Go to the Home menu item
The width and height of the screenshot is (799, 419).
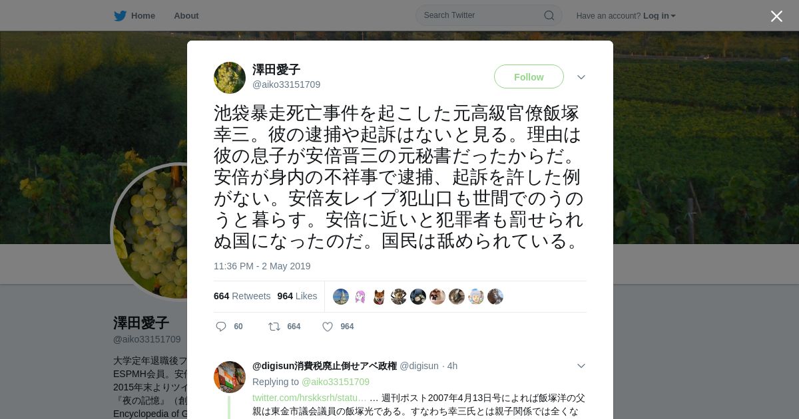(x=143, y=16)
